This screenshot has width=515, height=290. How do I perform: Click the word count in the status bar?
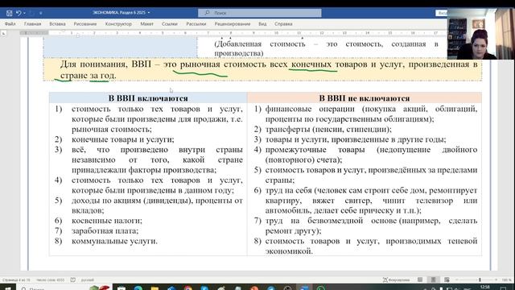click(x=50, y=280)
